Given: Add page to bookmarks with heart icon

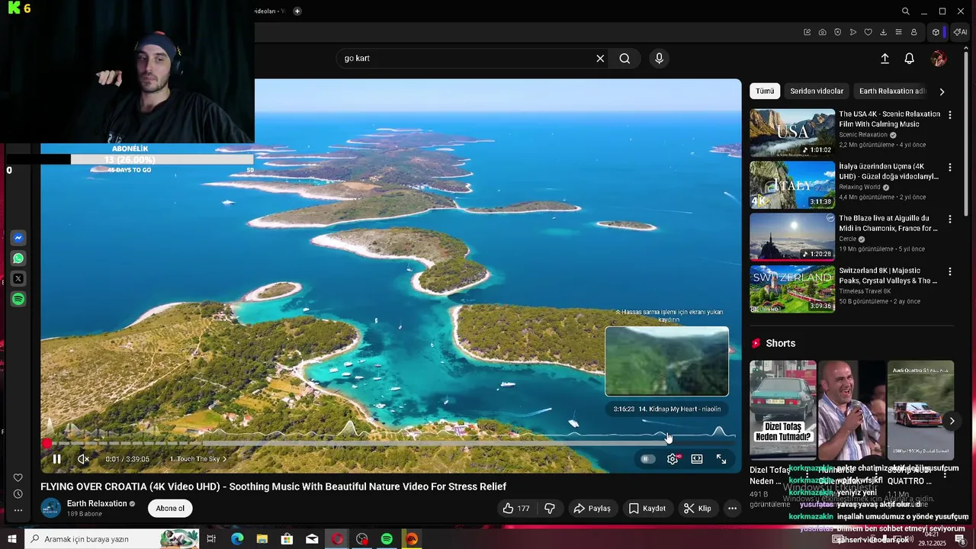Looking at the screenshot, I should coord(868,32).
